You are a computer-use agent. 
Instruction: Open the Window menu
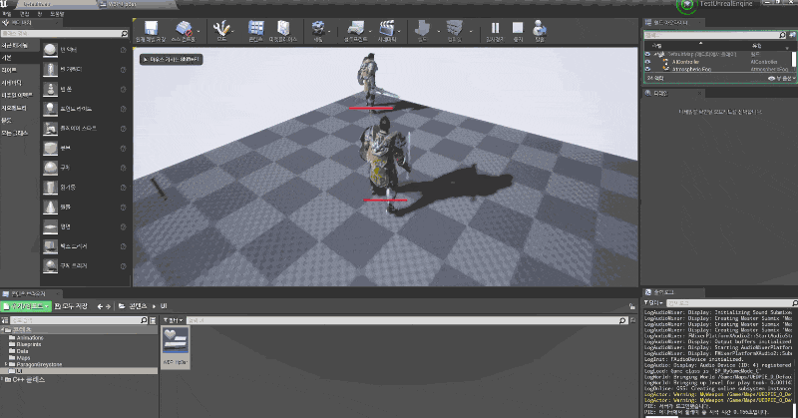40,14
